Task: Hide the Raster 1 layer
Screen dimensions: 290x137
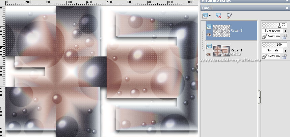Action: click(x=209, y=54)
